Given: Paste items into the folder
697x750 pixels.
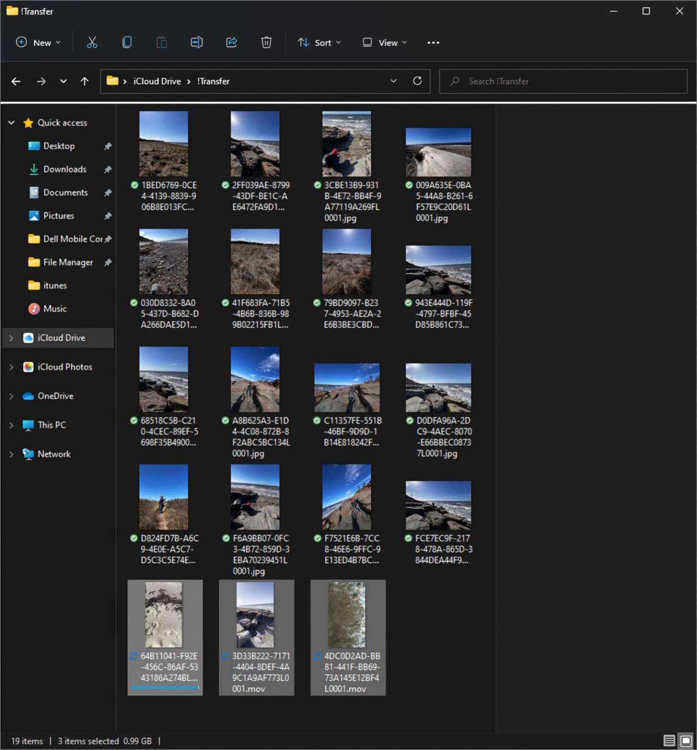Looking at the screenshot, I should 162,42.
